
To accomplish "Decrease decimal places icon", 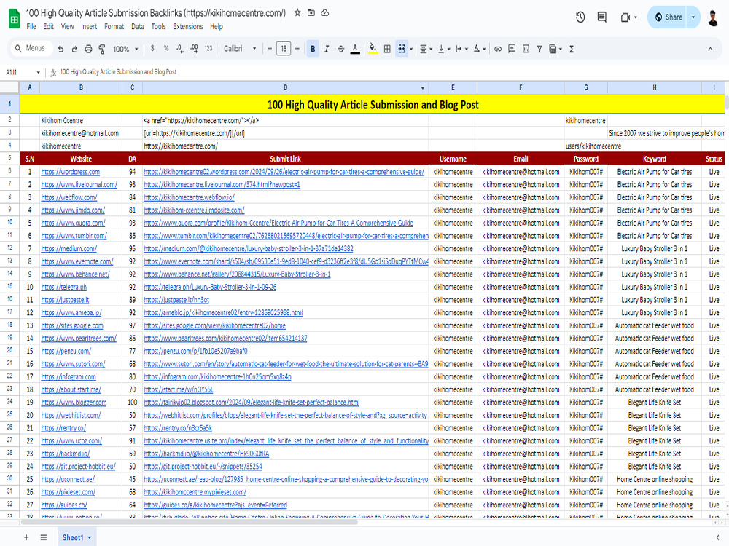I will (x=180, y=48).
